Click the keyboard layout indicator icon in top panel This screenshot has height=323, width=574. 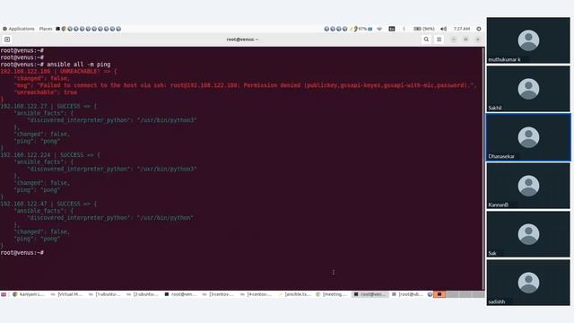point(392,29)
